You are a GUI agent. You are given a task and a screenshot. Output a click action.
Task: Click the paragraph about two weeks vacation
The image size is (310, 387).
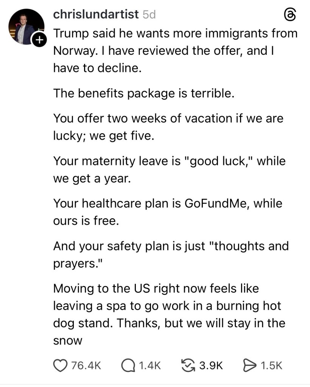point(168,127)
